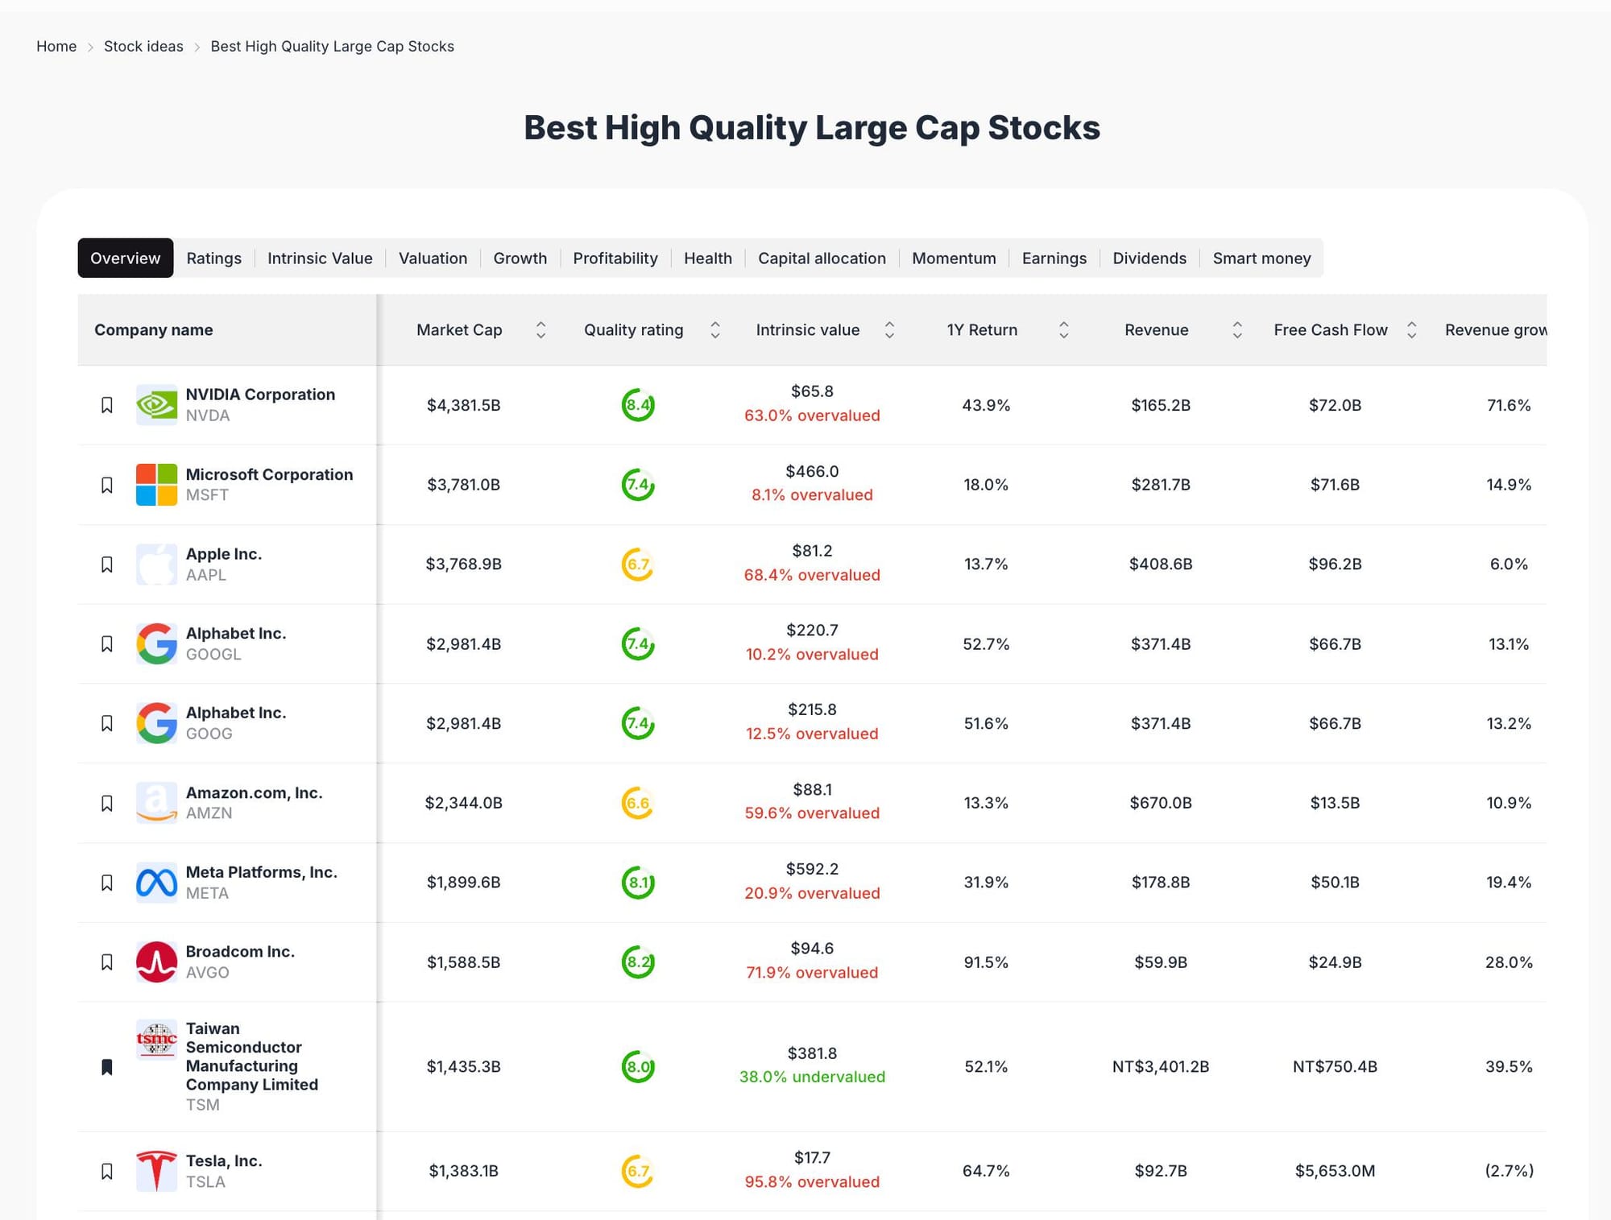Toggle bookmark for Apple Inc.
Image resolution: width=1611 pixels, height=1220 pixels.
[106, 564]
